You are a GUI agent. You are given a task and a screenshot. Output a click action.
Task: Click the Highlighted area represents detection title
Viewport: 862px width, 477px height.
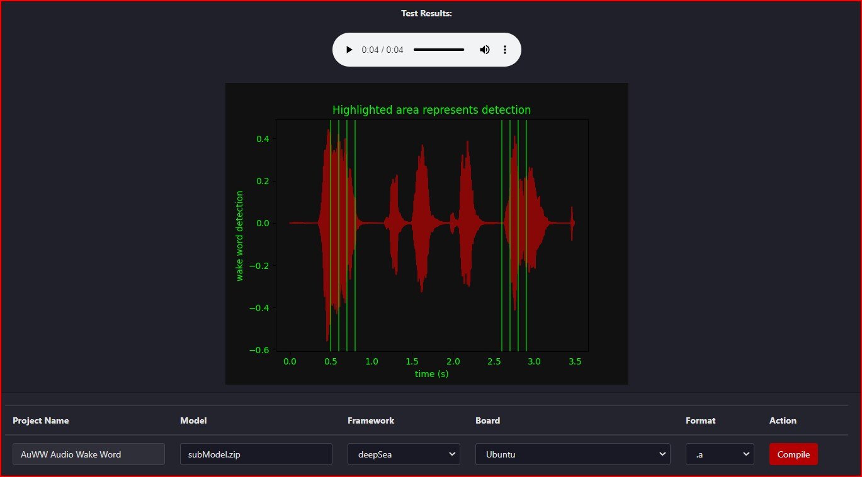tap(431, 109)
